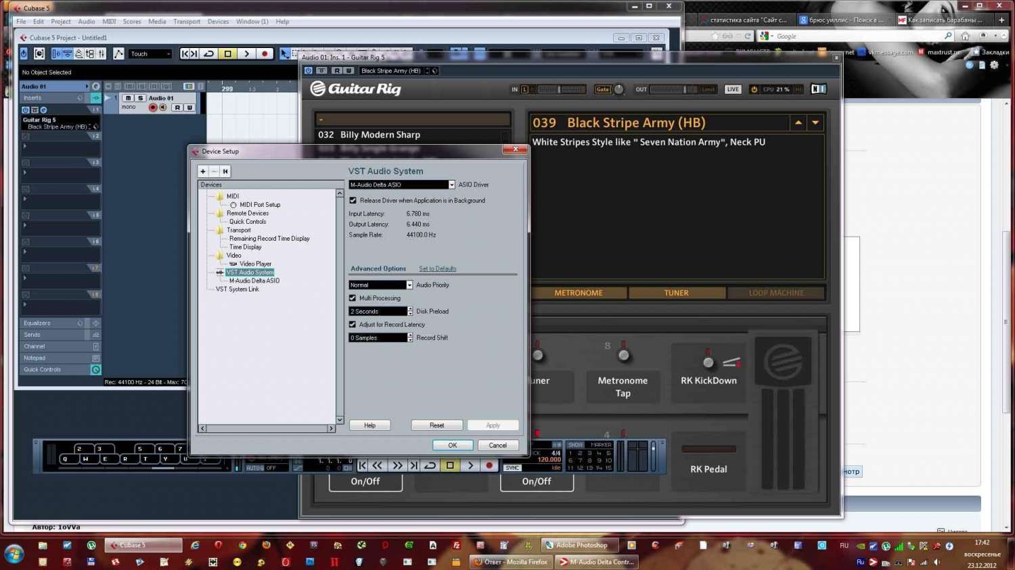Click the Reset button in Device Setup
This screenshot has width=1015, height=570.
(437, 425)
